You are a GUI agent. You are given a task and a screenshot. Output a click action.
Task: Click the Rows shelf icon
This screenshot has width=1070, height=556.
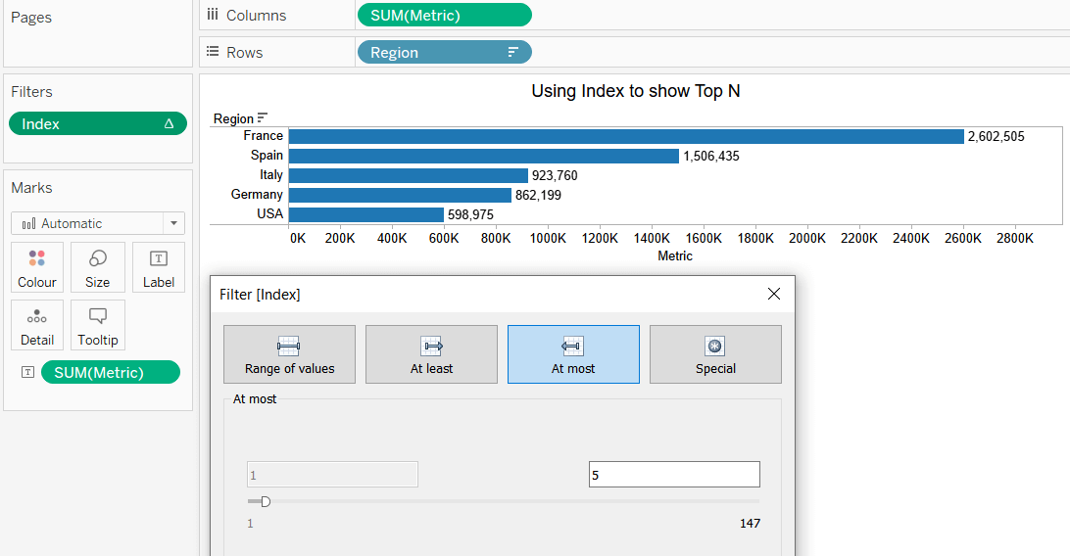point(213,52)
